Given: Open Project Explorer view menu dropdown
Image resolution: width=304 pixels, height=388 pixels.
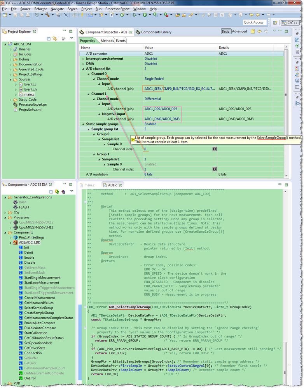Looking at the screenshot, I should (x=72, y=38).
